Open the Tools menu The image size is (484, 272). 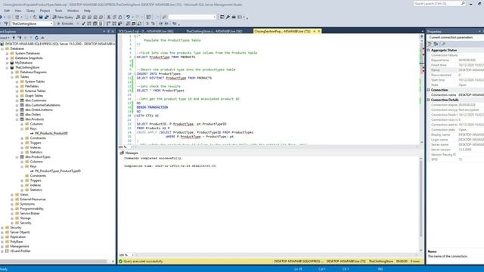(58, 11)
